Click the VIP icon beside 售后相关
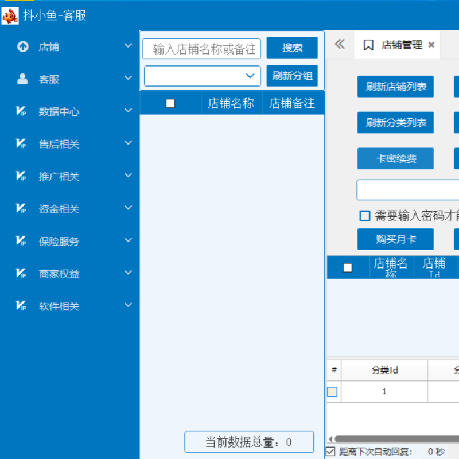The image size is (459, 459). point(21,144)
